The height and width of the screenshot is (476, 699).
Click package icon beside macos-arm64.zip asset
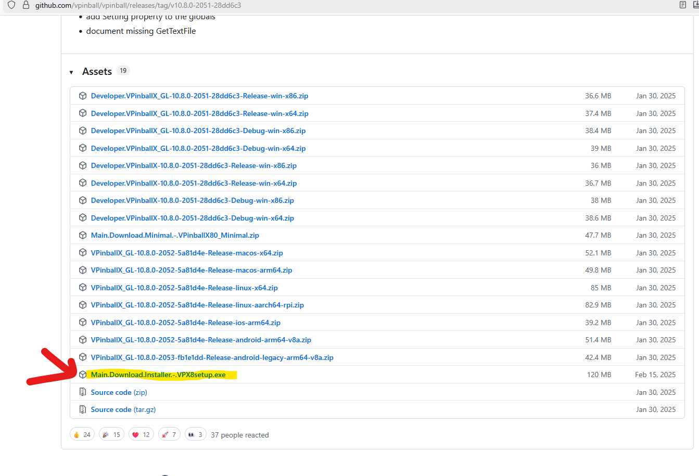tap(82, 270)
